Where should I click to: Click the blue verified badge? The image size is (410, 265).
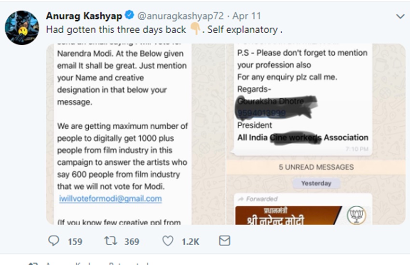[130, 16]
